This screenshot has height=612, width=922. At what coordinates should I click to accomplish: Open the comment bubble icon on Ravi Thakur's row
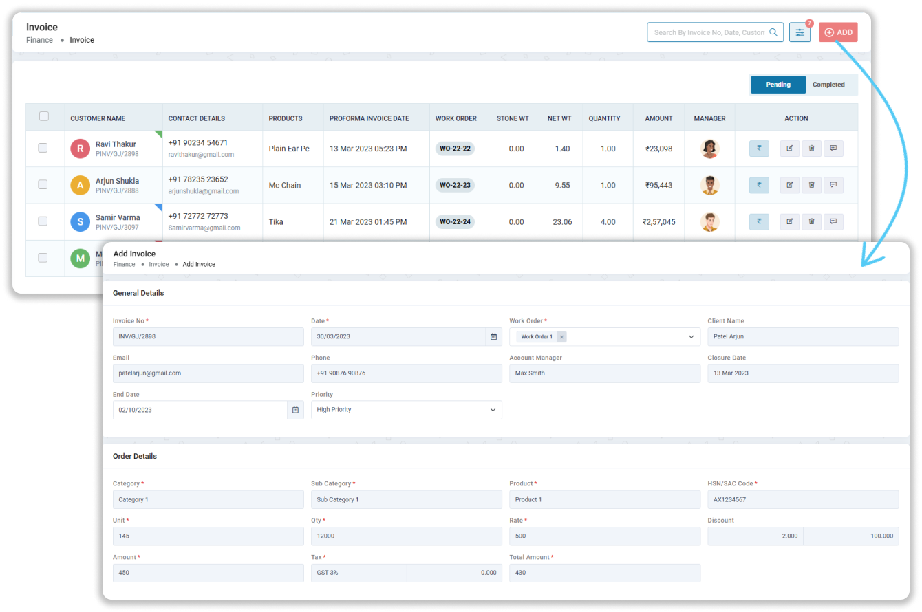point(833,148)
